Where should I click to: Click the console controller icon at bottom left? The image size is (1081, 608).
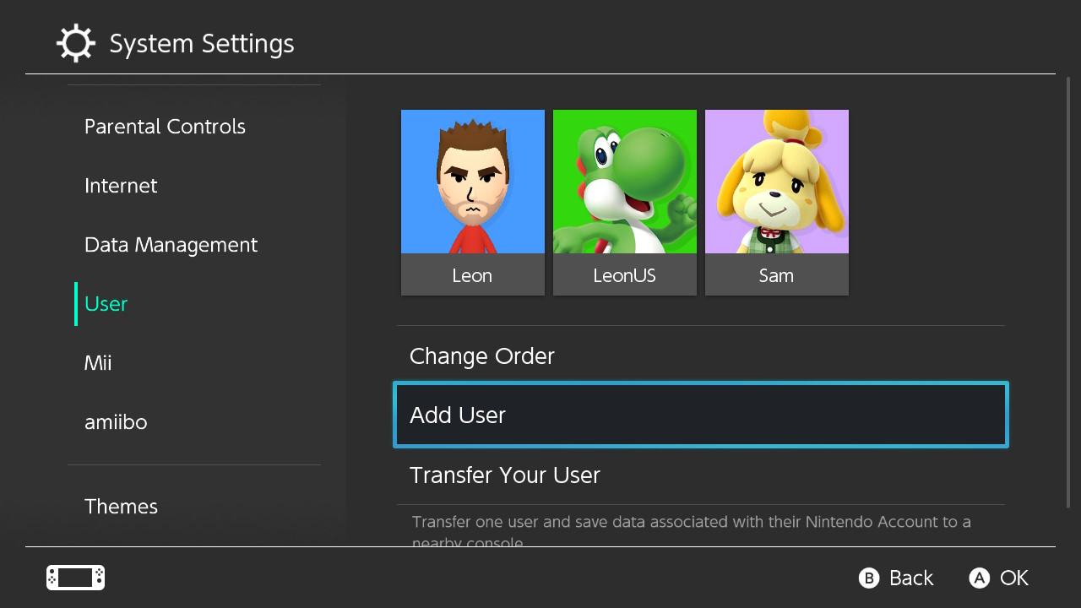75,578
